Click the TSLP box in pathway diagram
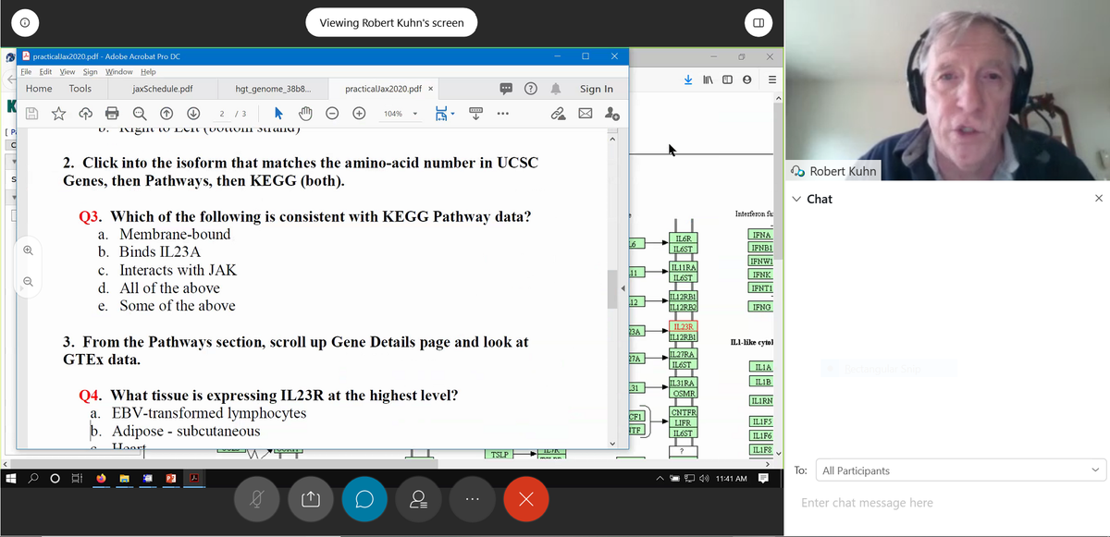 [x=499, y=455]
